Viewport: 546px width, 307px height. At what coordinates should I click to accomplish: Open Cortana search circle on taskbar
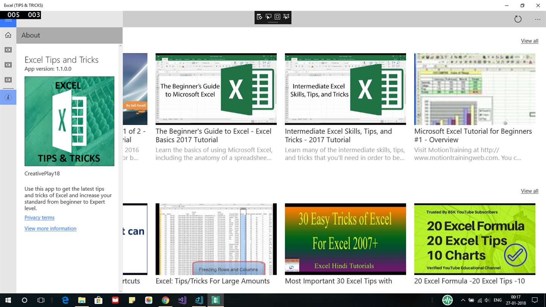pos(25,300)
